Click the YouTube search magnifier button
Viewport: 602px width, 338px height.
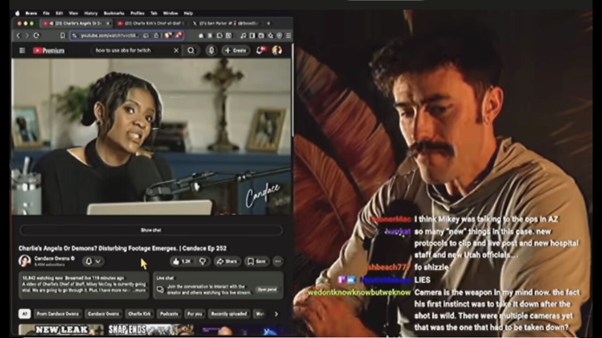191,50
